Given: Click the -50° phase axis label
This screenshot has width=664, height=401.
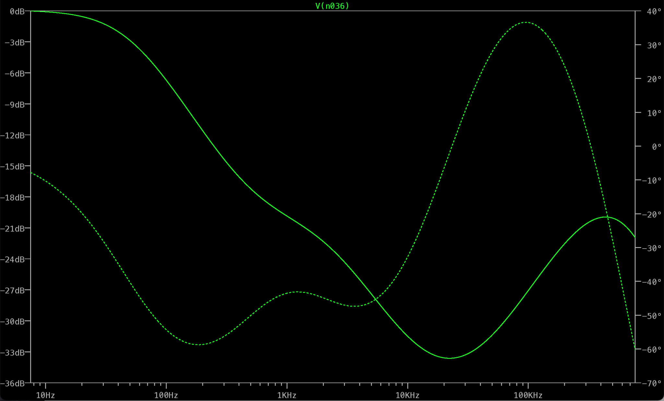Looking at the screenshot, I should [652, 316].
